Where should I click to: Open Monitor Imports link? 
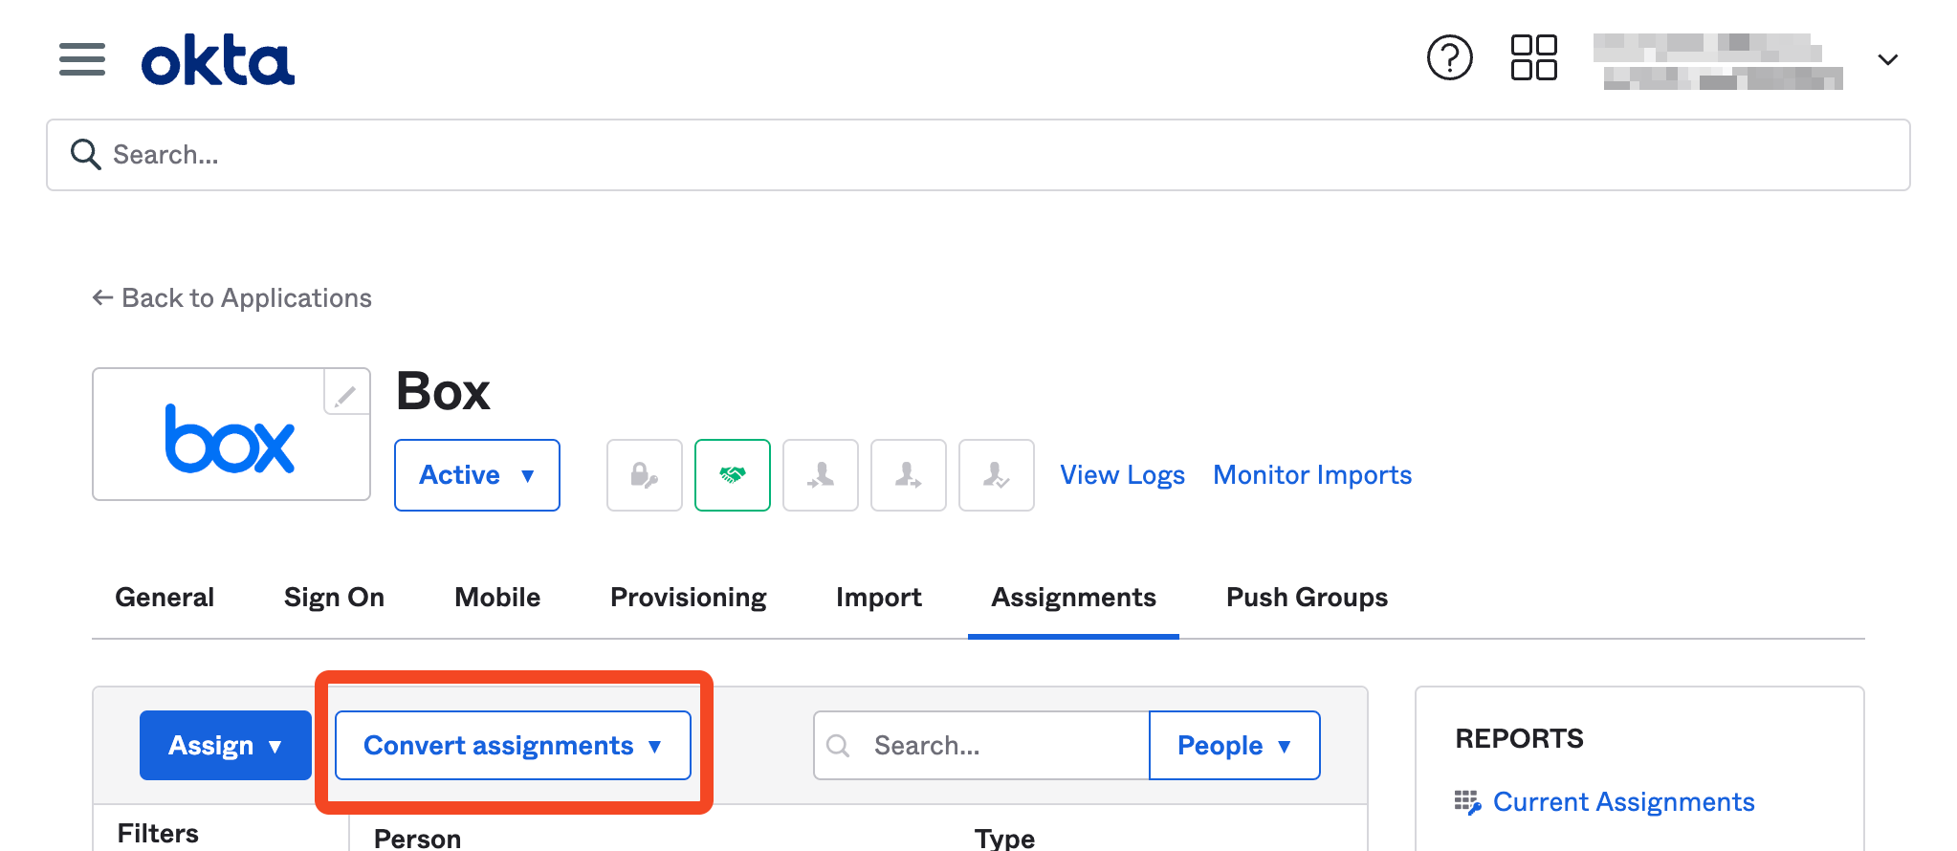[1312, 475]
